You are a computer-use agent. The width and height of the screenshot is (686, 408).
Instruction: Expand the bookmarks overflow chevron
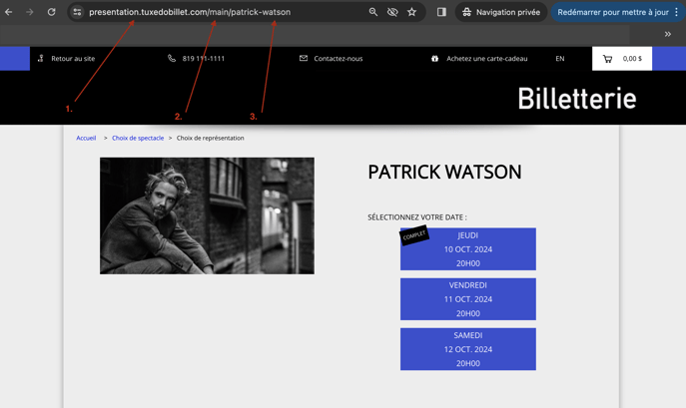(668, 34)
